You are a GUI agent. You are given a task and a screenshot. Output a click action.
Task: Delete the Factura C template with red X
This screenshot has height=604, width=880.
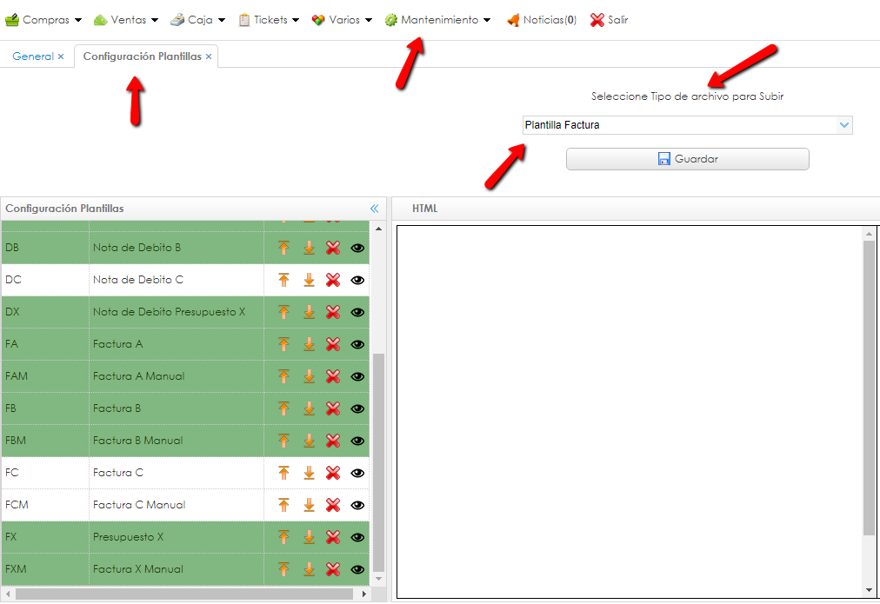[332, 473]
